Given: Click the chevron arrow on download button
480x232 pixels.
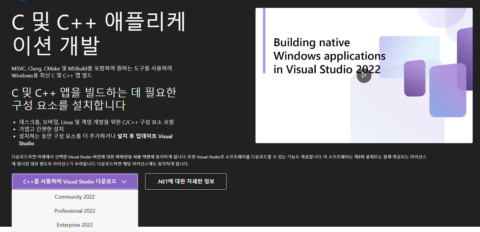Looking at the screenshot, I should coord(124,182).
